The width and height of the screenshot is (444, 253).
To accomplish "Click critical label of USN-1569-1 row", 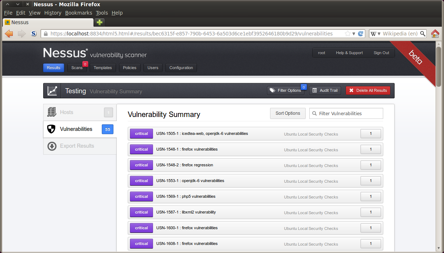I will (141, 196).
